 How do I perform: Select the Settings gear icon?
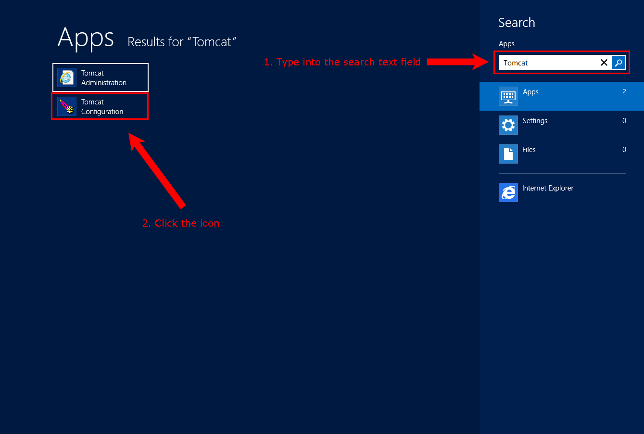pyautogui.click(x=508, y=125)
